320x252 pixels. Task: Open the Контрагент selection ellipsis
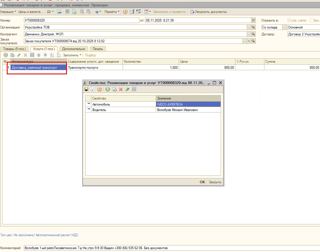249,34
